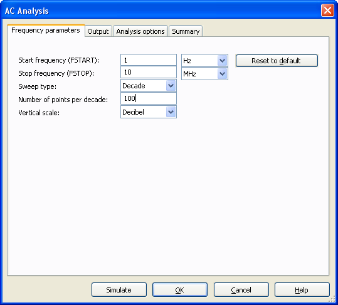The image size is (338, 305).
Task: Click the Vertical scale label
Action: tap(39, 113)
